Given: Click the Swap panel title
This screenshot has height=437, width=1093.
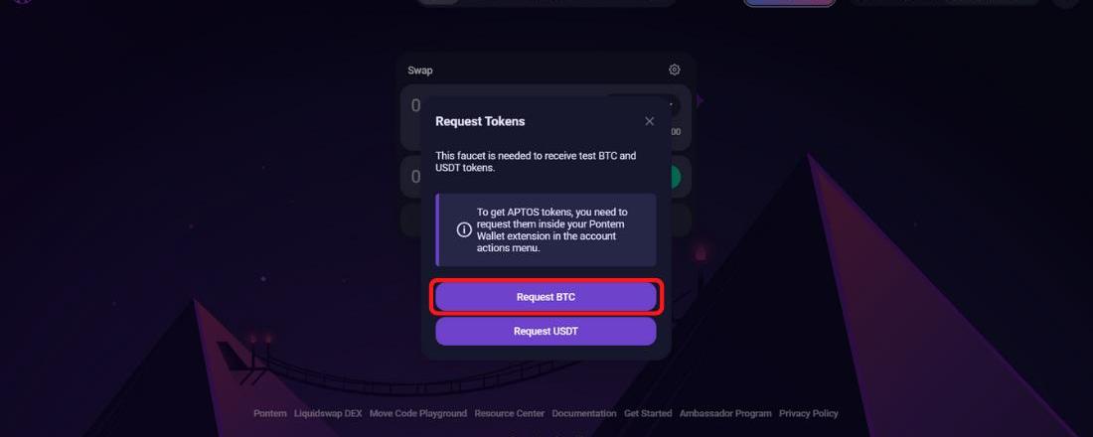Looking at the screenshot, I should 420,71.
